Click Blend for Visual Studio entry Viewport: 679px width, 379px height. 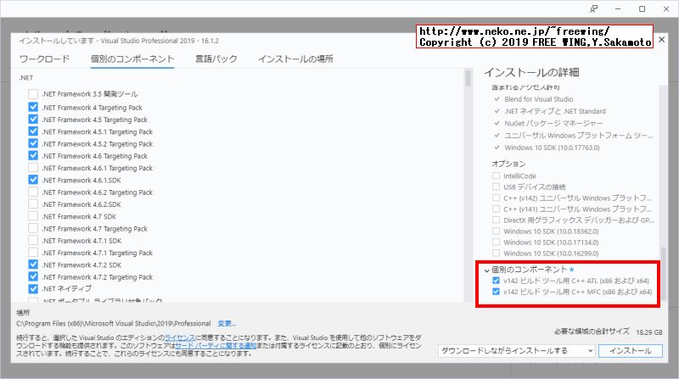pos(538,99)
